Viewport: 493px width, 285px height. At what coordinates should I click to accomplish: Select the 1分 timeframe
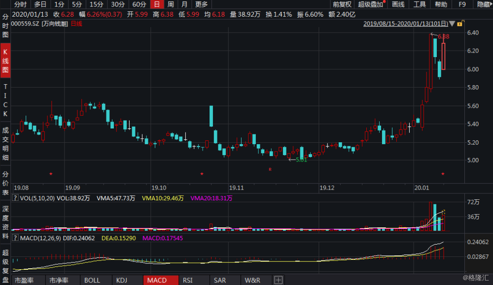[59, 4]
